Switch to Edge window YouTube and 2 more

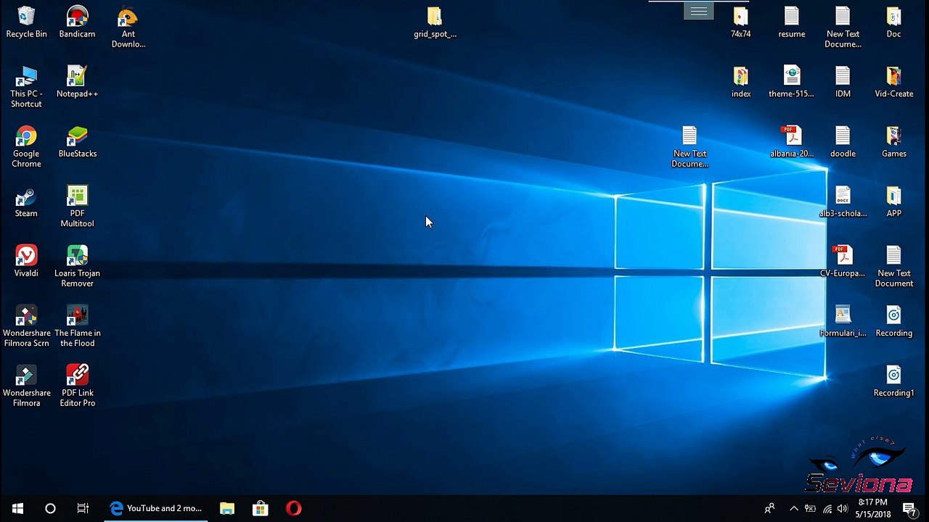[x=155, y=508]
